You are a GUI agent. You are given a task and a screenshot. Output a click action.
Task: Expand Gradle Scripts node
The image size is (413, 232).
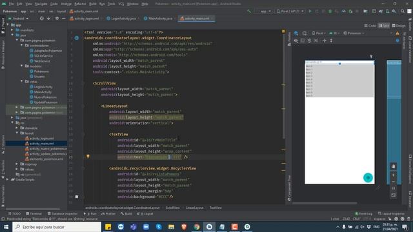click(7, 180)
